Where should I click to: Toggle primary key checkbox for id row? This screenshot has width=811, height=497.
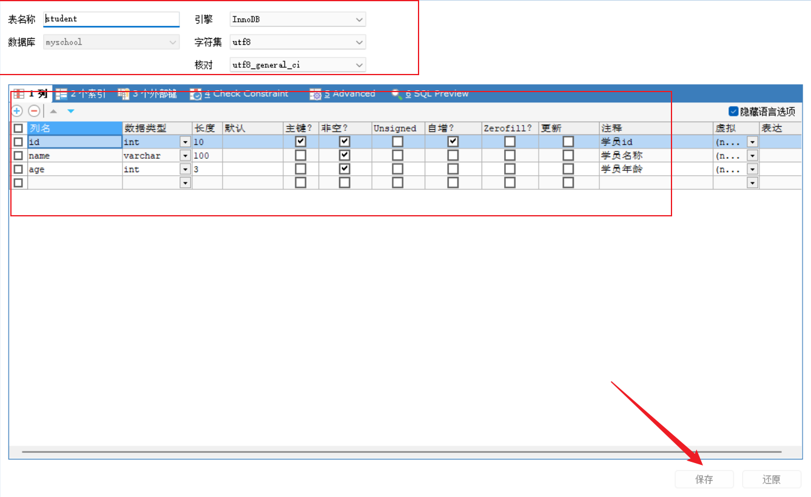(x=300, y=141)
